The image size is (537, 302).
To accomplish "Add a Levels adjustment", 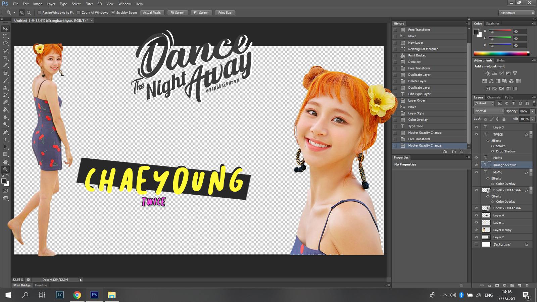I will tap(495, 73).
